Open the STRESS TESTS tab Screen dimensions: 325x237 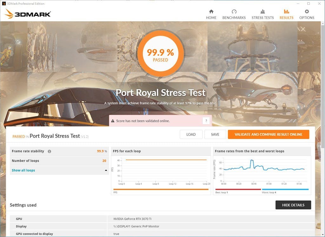click(x=262, y=14)
